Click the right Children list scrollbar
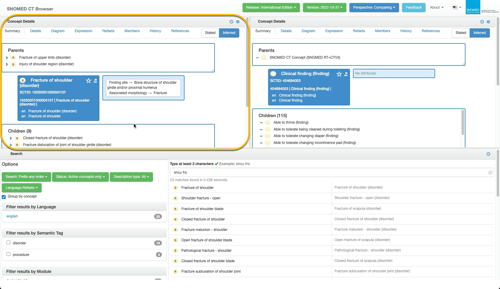Image resolution: width=500 pixels, height=289 pixels. tap(462, 123)
